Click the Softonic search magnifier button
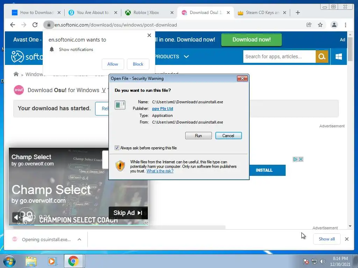The image size is (358, 268). coord(322,56)
